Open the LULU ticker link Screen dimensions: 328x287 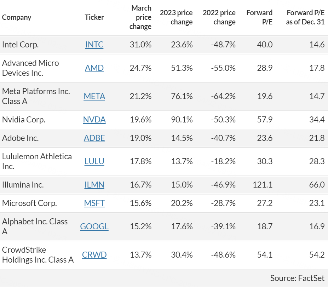click(x=94, y=161)
